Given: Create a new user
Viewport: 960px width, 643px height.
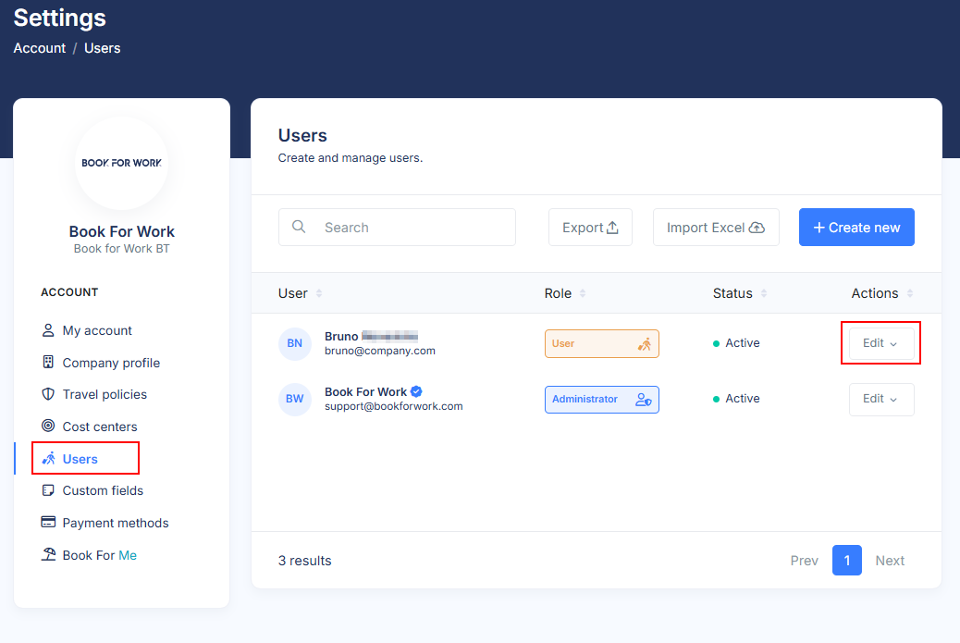Looking at the screenshot, I should (x=856, y=228).
